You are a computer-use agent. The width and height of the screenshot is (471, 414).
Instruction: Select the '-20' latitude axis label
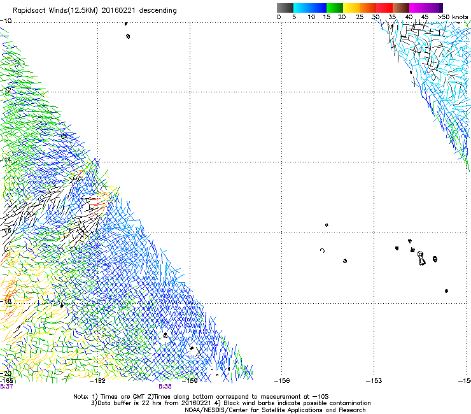click(6, 373)
